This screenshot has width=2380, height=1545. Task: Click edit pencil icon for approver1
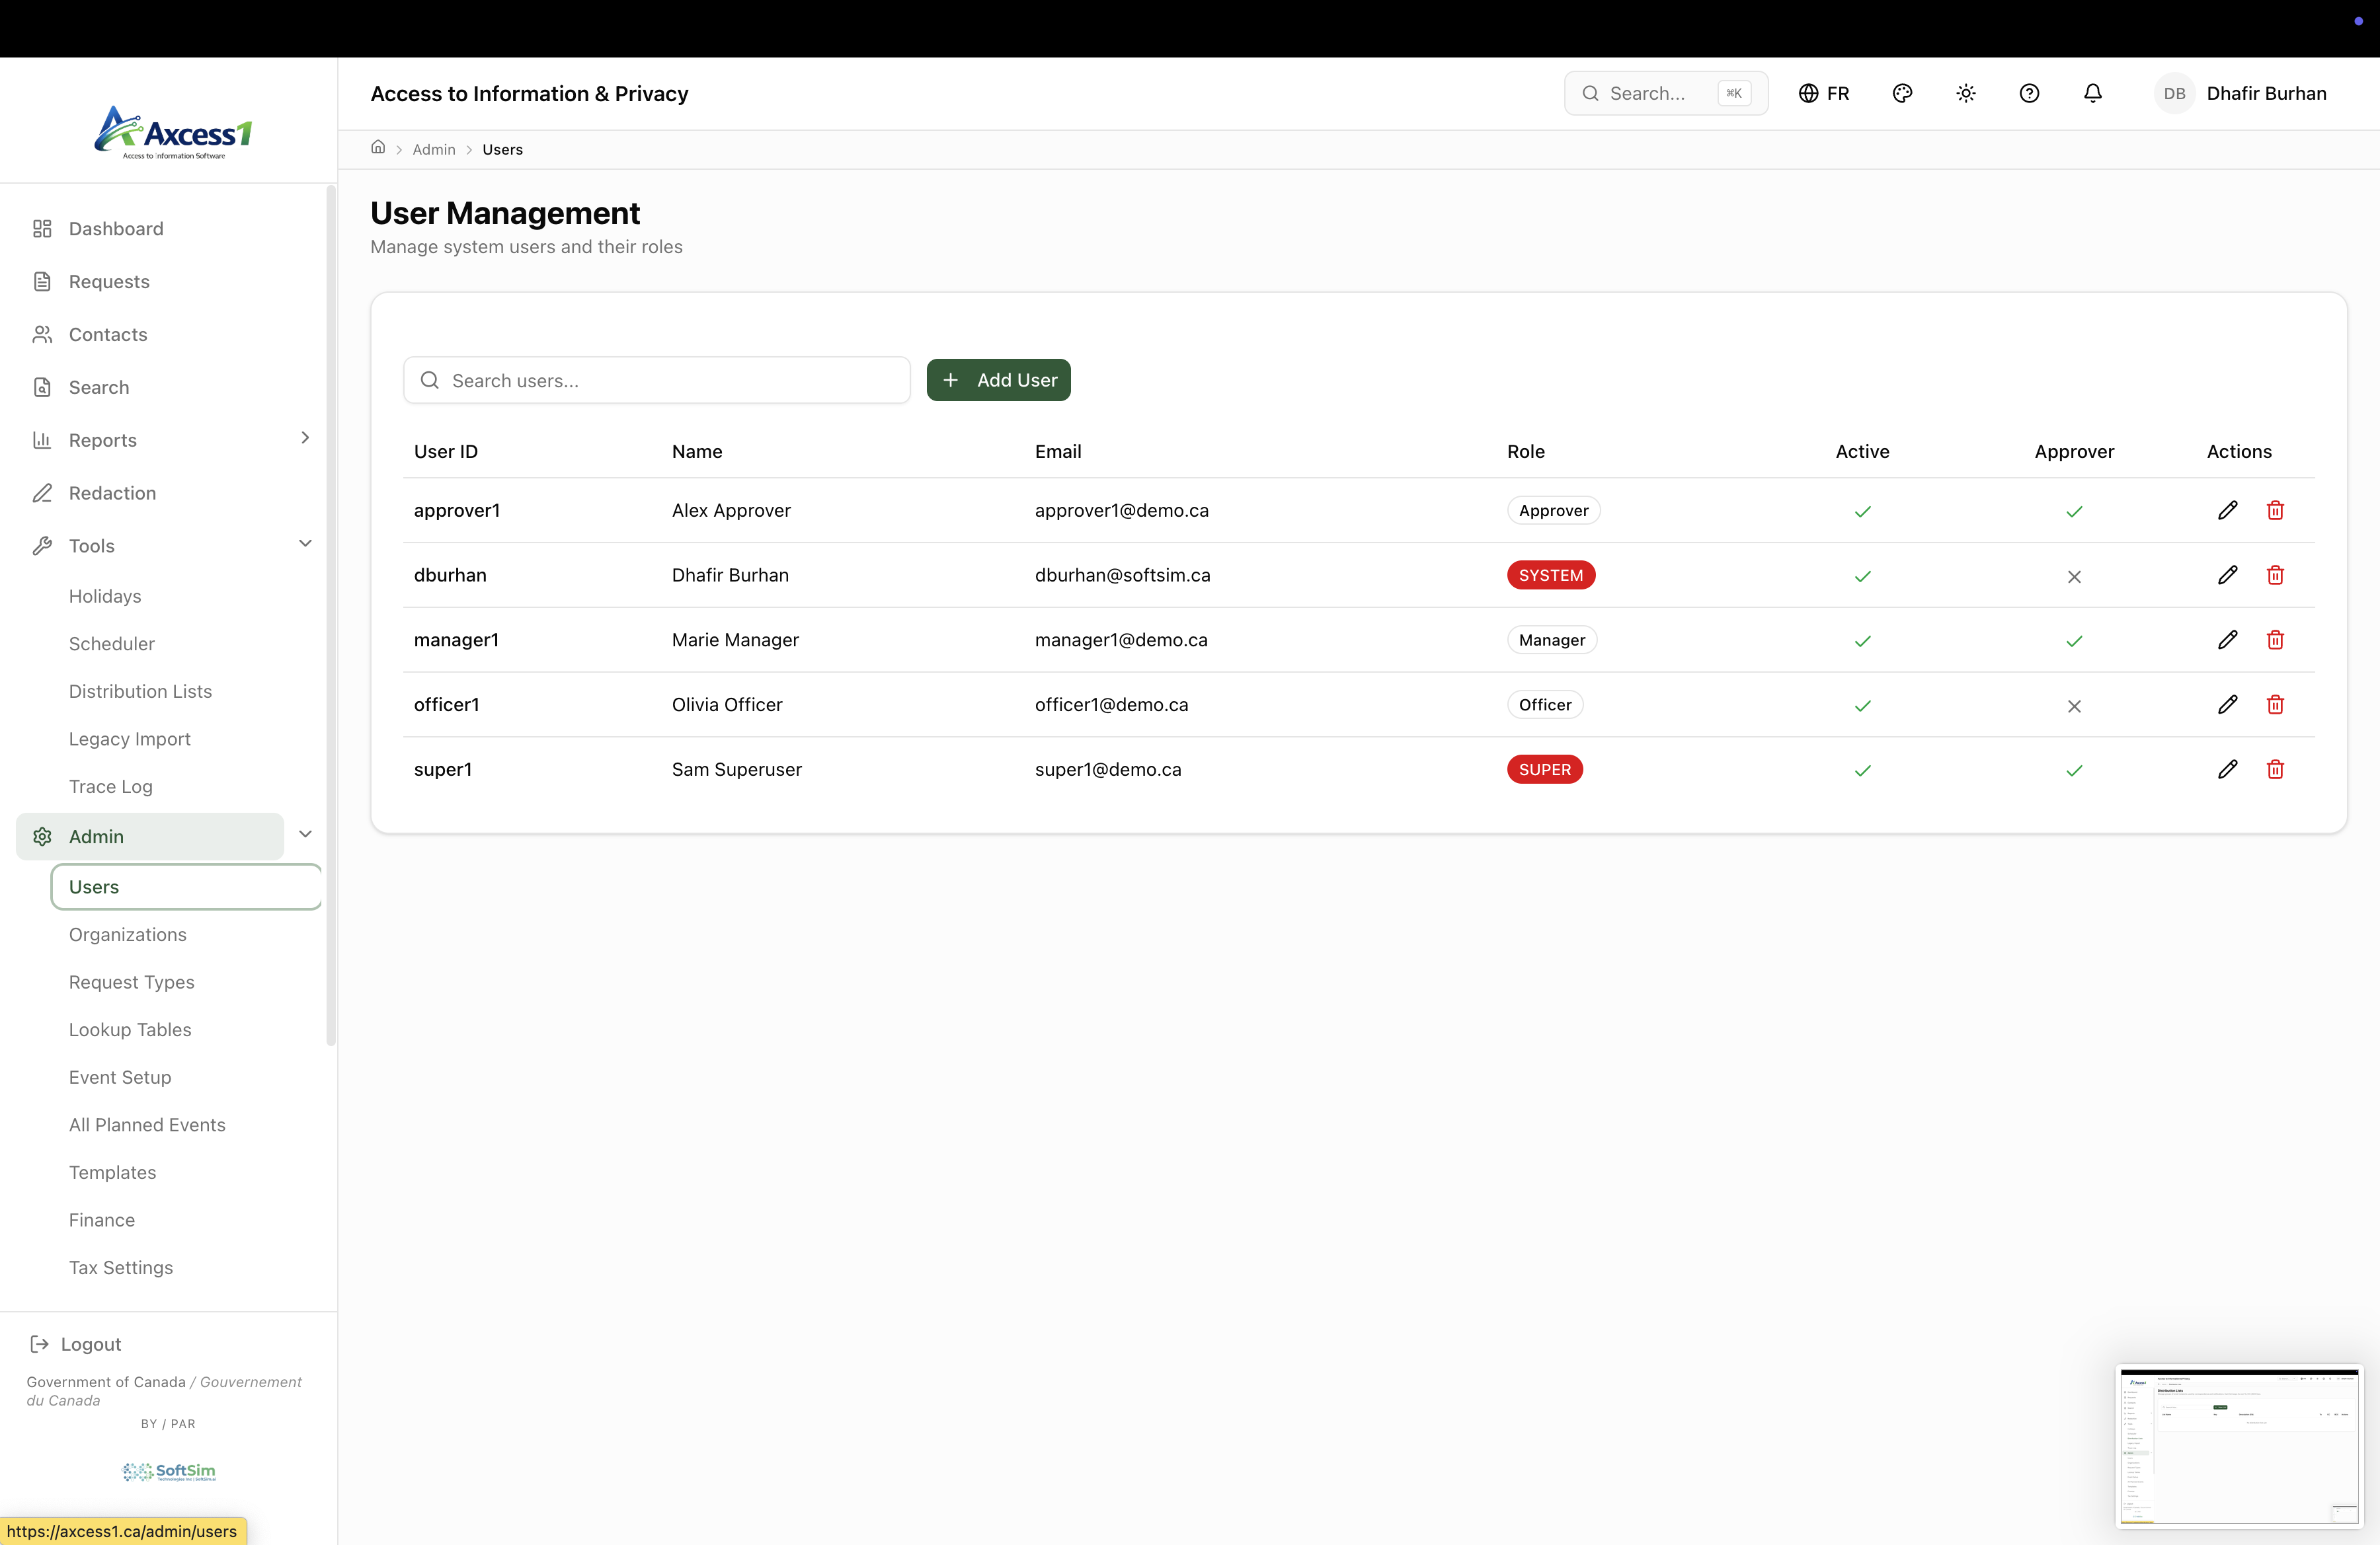[2227, 511]
